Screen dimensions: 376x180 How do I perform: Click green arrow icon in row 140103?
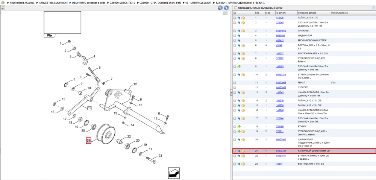(239, 67)
